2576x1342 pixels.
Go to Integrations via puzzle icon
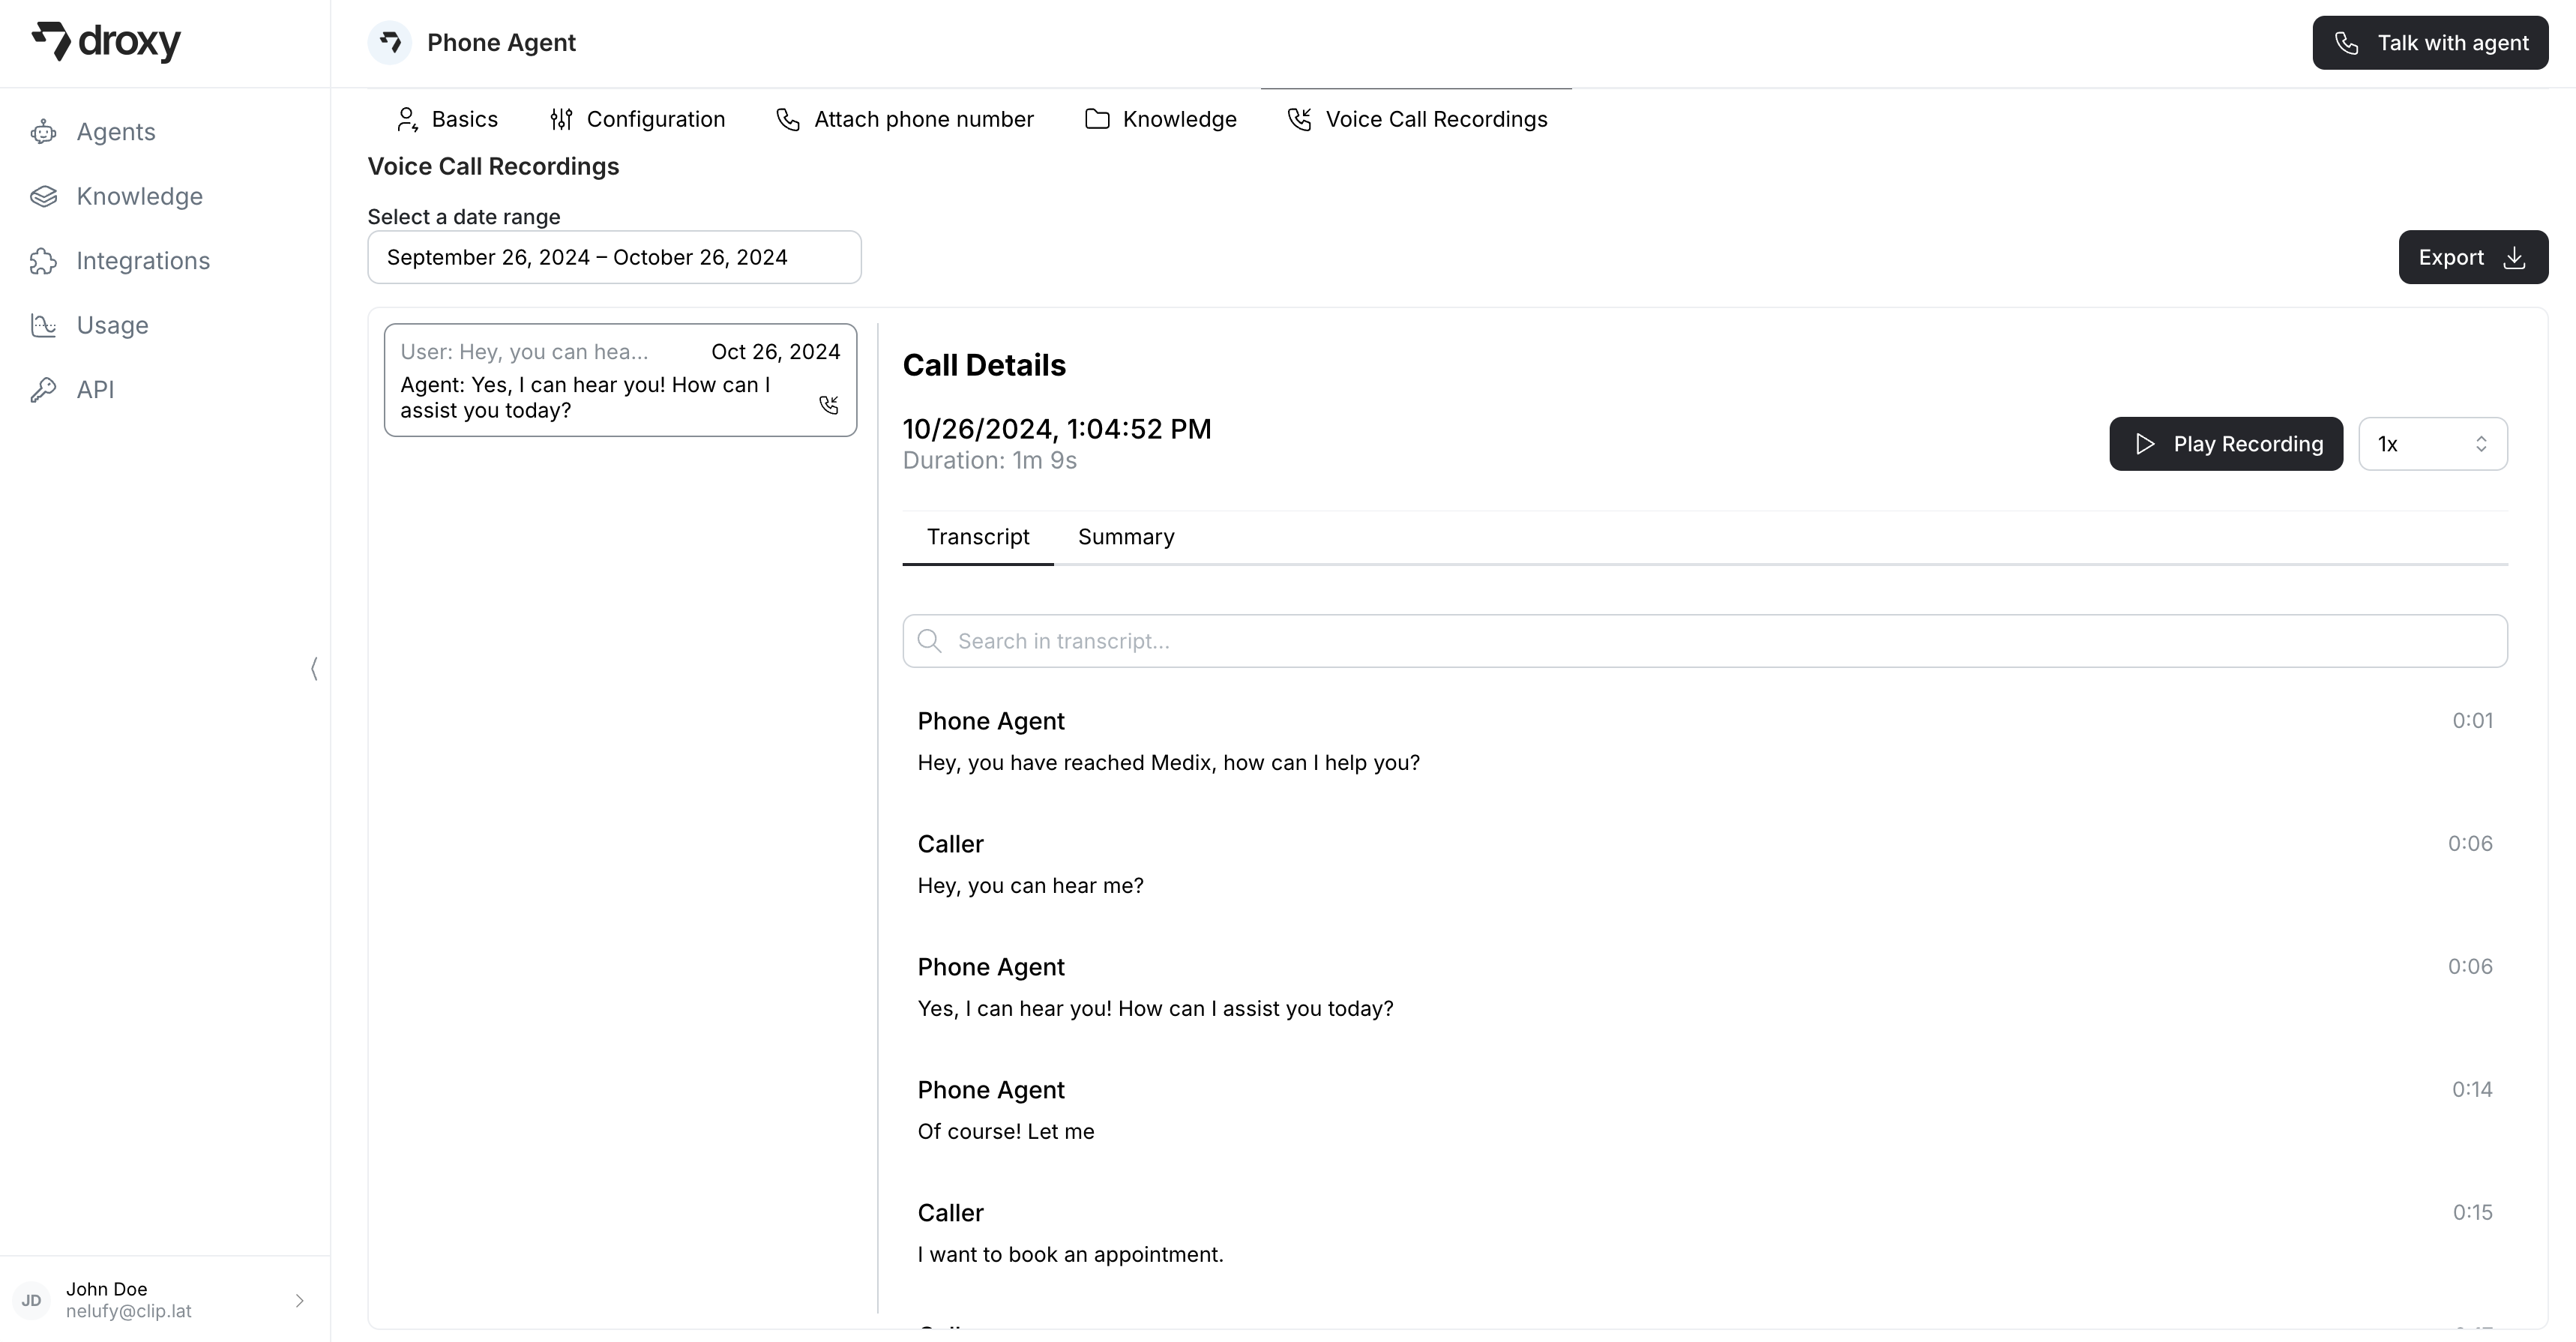(44, 261)
